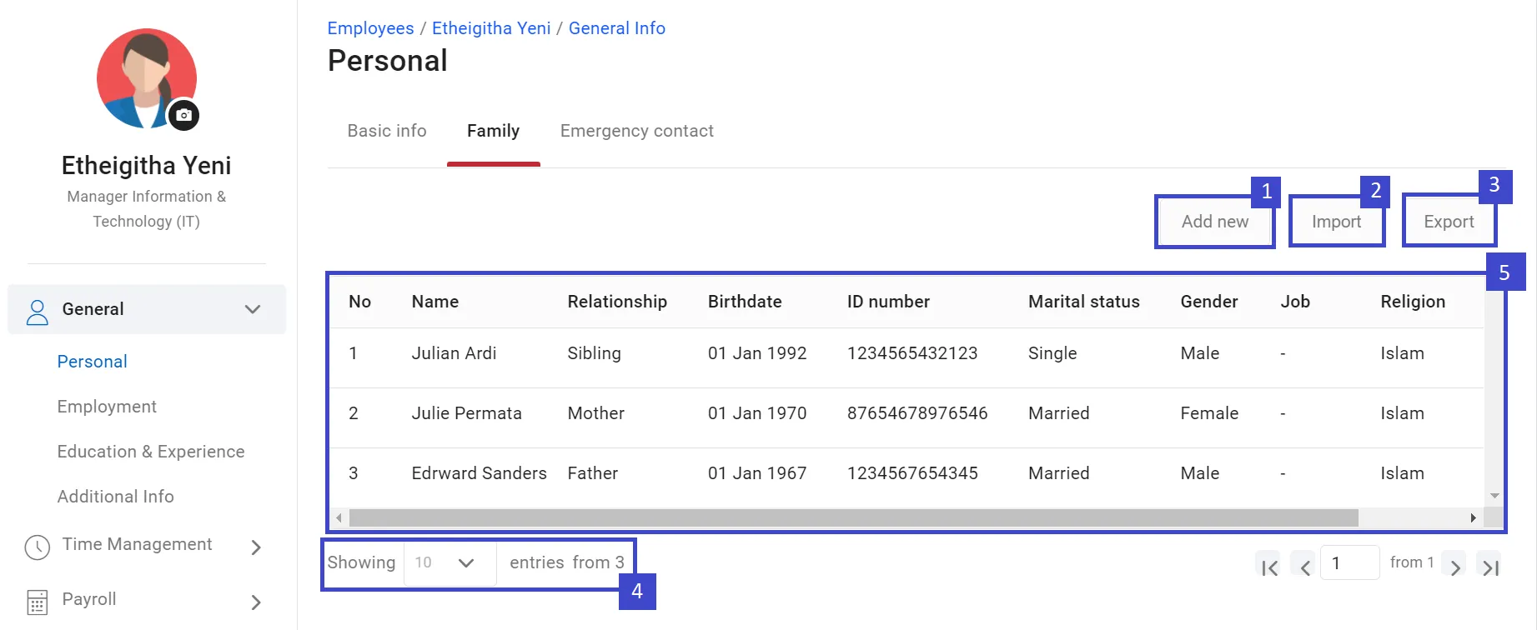Click the Payroll calculator icon
Screen dimensions: 1537x630
click(38, 602)
